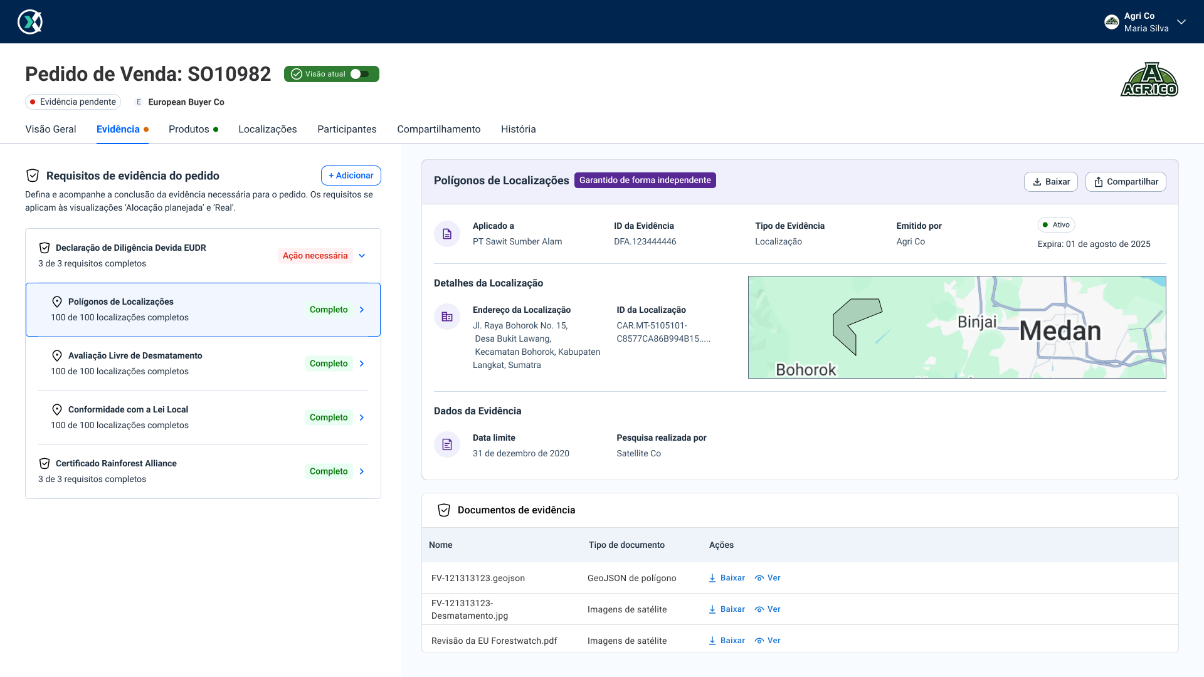The width and height of the screenshot is (1204, 677).
Task: Click document icon next to Aplicado a
Action: coord(447,234)
